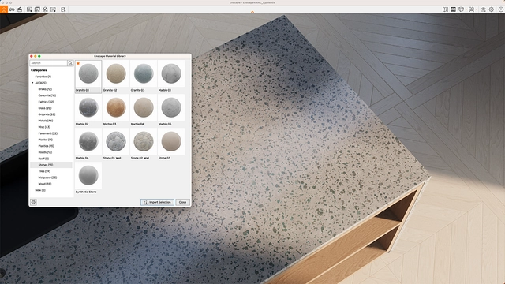
Task: Select the Wood category
Action: [x=45, y=184]
